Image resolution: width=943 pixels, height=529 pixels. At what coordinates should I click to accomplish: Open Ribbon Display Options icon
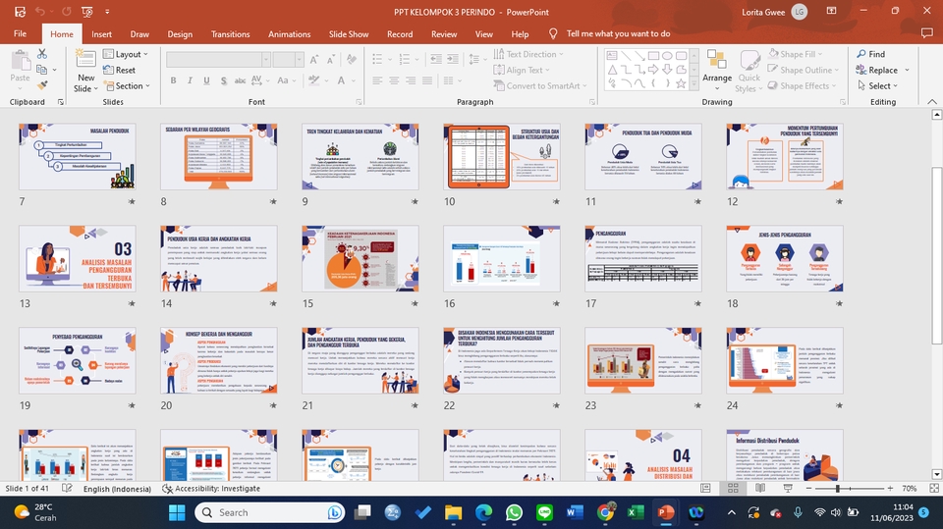[831, 11]
